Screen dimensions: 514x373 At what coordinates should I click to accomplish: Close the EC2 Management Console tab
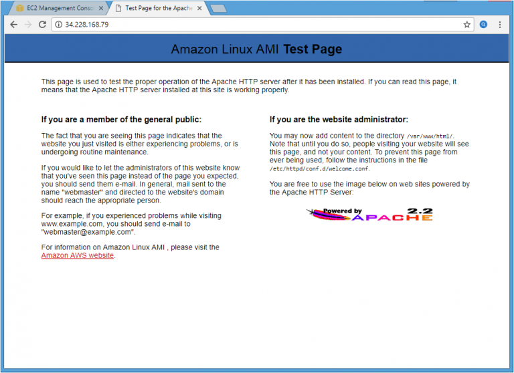101,8
